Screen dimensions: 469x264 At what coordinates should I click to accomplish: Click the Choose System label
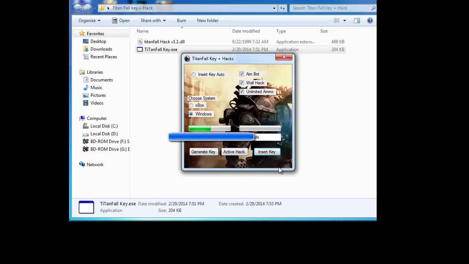coord(202,98)
